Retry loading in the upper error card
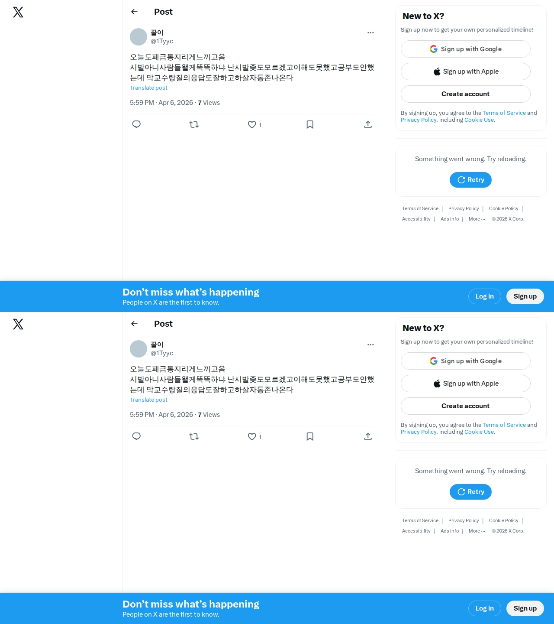554x624 pixels. (x=470, y=180)
